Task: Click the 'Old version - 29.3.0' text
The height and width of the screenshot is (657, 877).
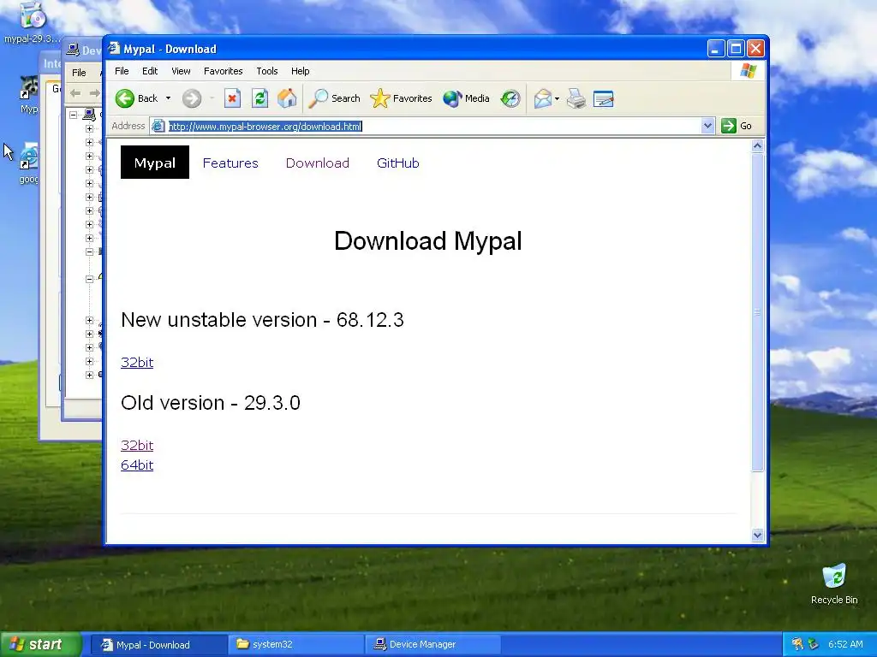Action: pyautogui.click(x=211, y=403)
